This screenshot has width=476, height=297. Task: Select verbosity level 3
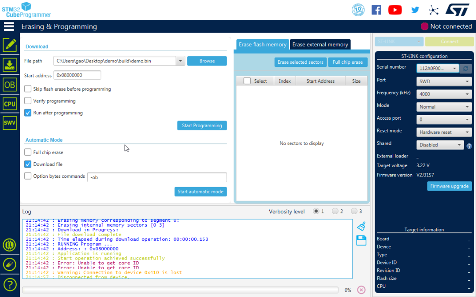point(354,211)
